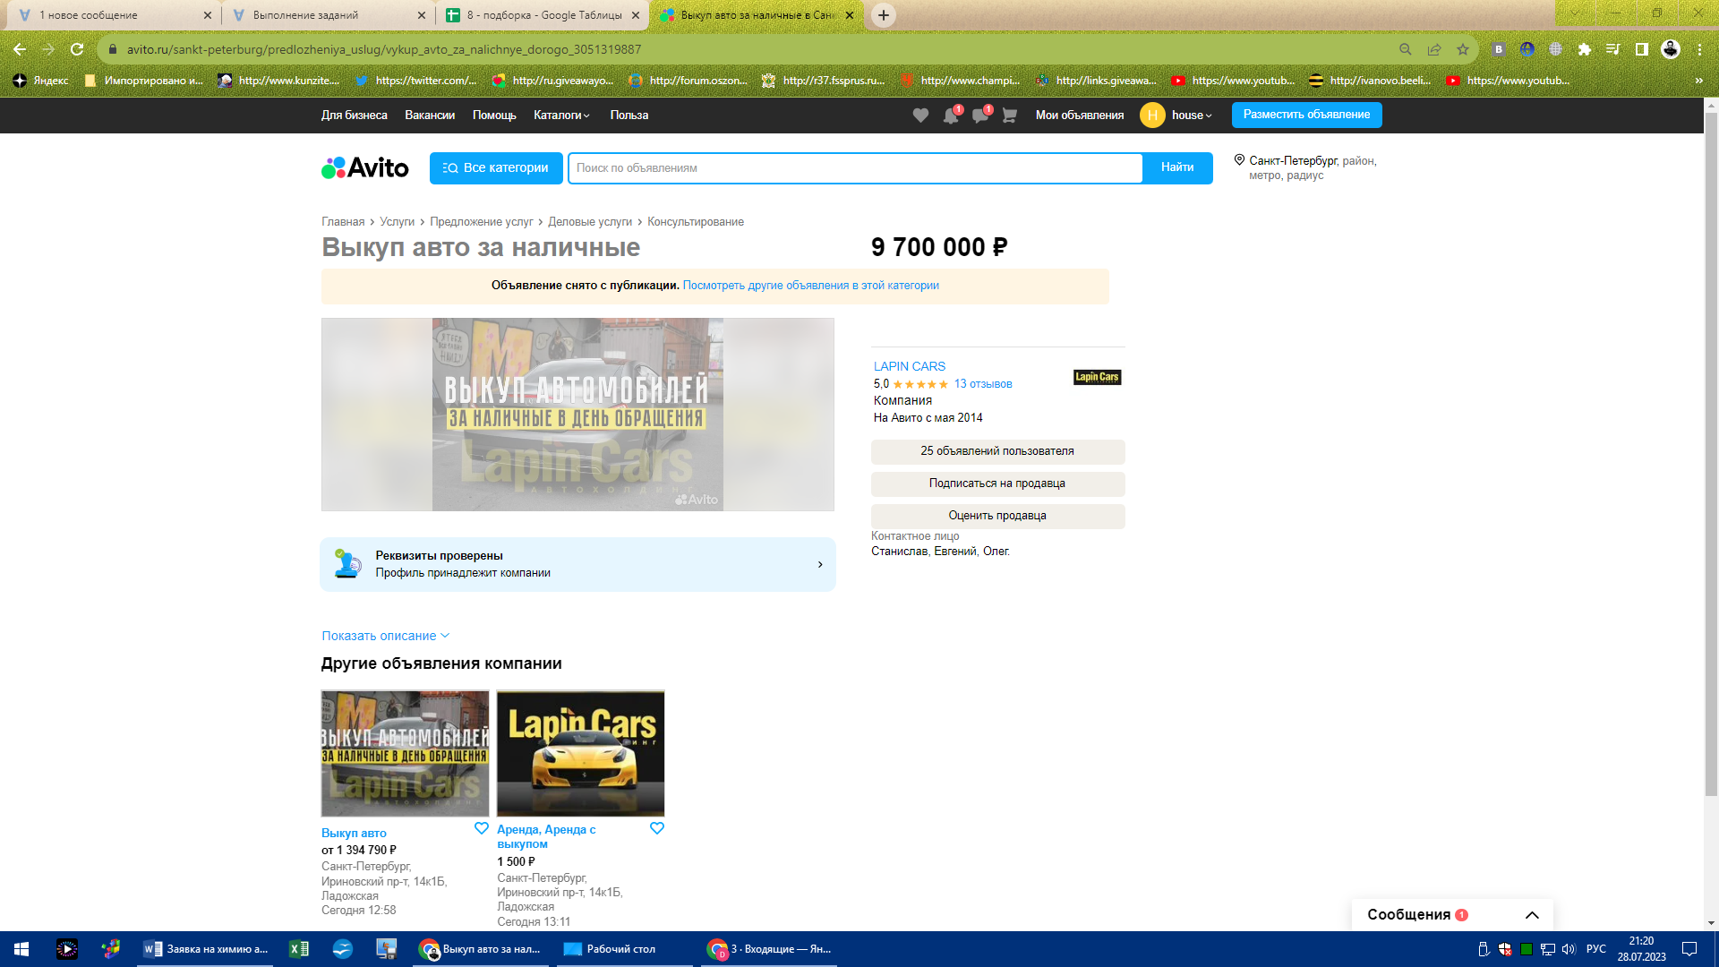Open notifications bell icon
Image resolution: width=1719 pixels, height=967 pixels.
tap(950, 116)
